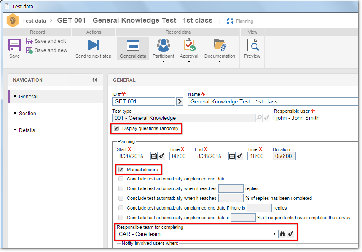Click the Name input field
The width and height of the screenshot is (362, 252).
coord(273,101)
